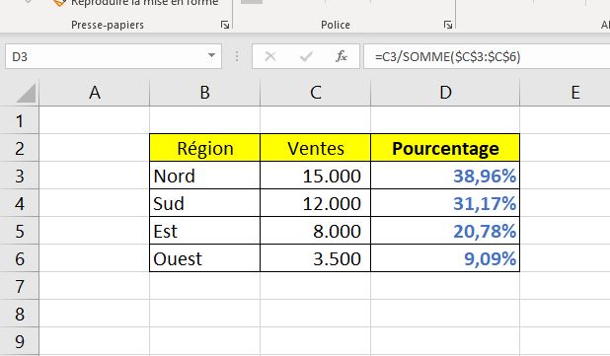610x356 pixels.
Task: Select row 4 header
Action: (20, 203)
